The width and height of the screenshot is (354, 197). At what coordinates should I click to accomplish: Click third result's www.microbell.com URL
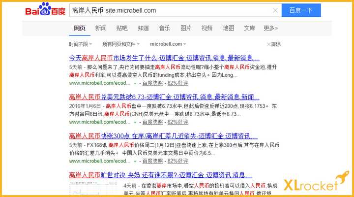(x=99, y=161)
